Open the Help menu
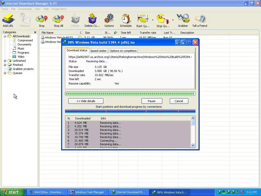Screen dimensions: 261x196 click(x=46, y=9)
